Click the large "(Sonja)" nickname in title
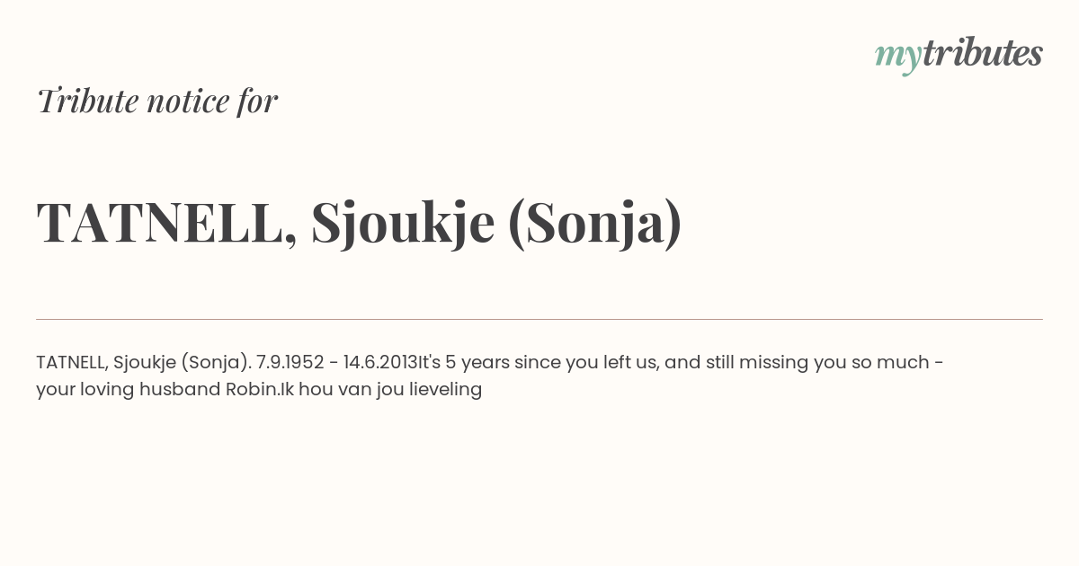Screen dimensions: 1079x566 pyautogui.click(x=594, y=225)
